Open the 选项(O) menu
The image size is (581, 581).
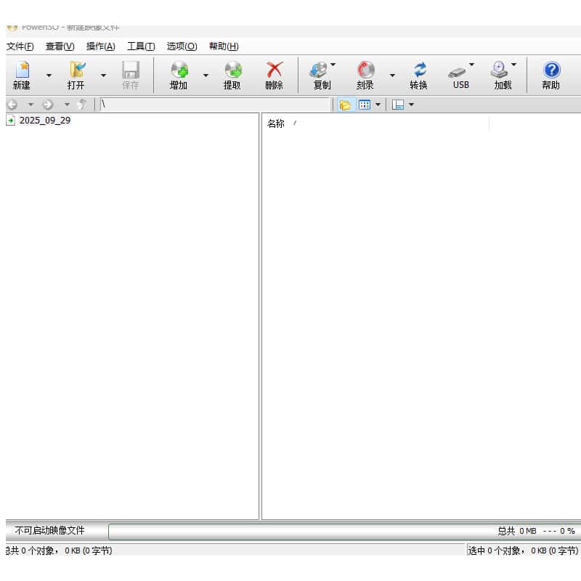[x=182, y=46]
